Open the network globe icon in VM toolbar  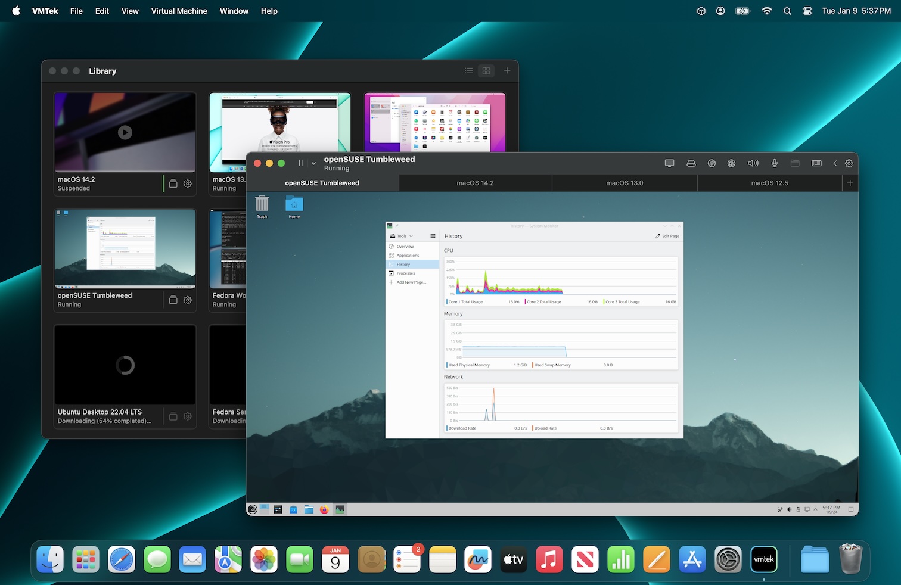(731, 163)
